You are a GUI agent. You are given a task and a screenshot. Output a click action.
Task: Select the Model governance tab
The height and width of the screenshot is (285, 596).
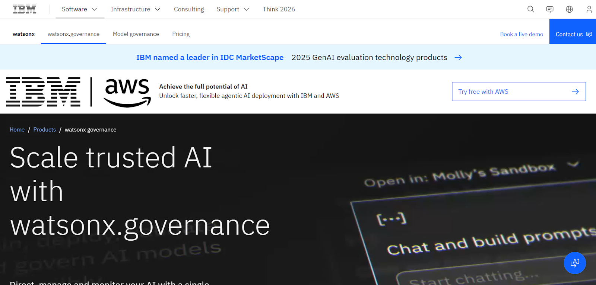pos(136,34)
